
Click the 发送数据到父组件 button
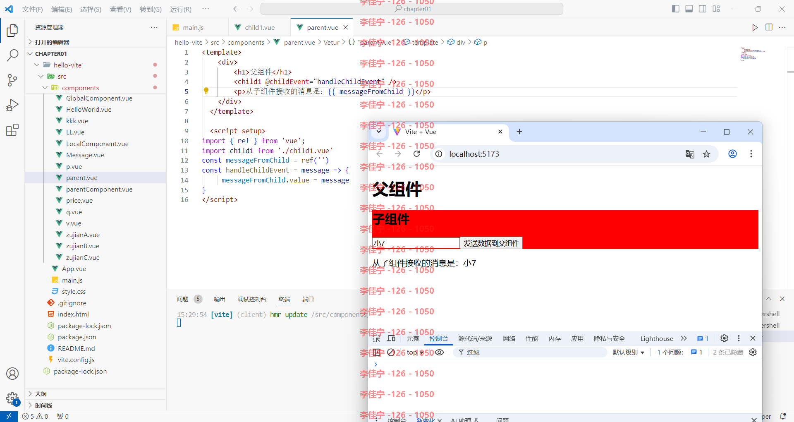491,243
